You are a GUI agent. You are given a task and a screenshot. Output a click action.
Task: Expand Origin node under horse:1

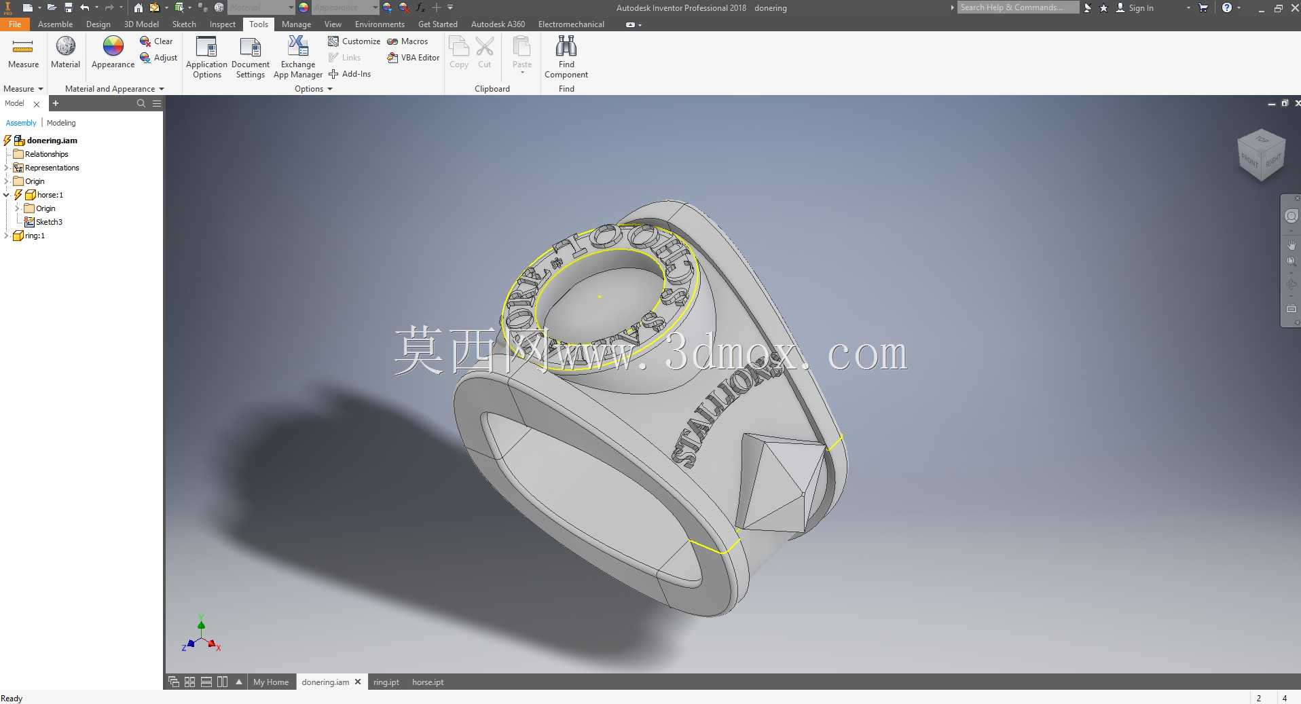18,208
